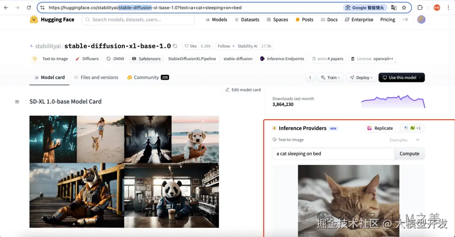Expand the Deploy dropdown

pyautogui.click(x=361, y=77)
